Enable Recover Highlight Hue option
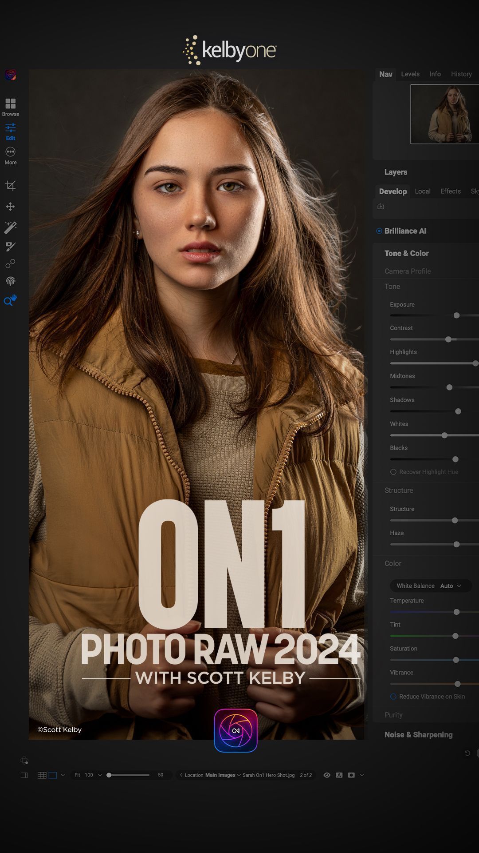This screenshot has width=479, height=853. [x=393, y=472]
